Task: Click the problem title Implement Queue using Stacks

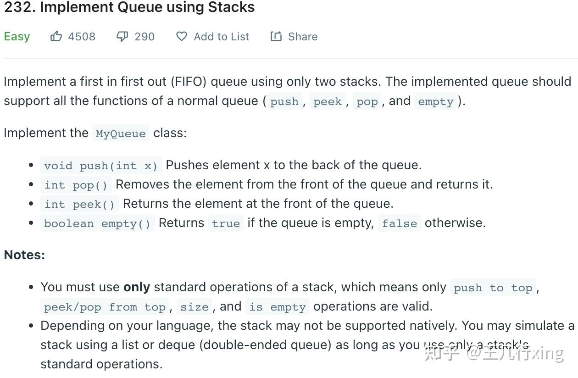Action: (x=128, y=7)
